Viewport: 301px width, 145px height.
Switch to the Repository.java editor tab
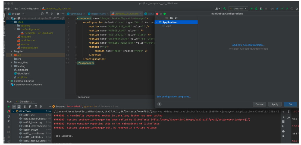click(98, 14)
